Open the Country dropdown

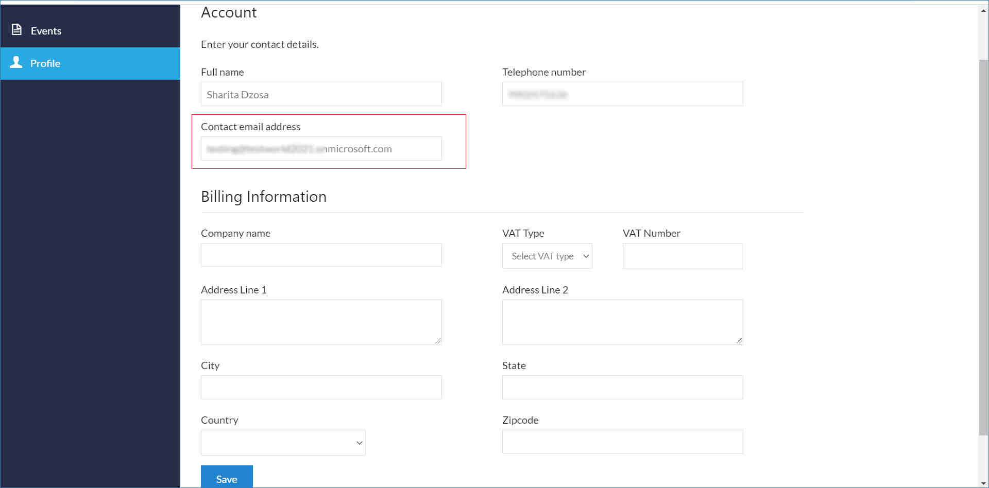(283, 443)
